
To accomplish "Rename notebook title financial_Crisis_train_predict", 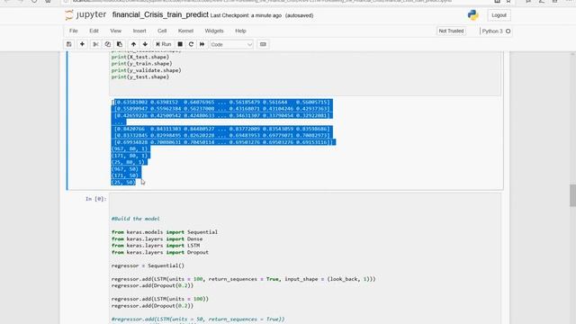I will (160, 15).
